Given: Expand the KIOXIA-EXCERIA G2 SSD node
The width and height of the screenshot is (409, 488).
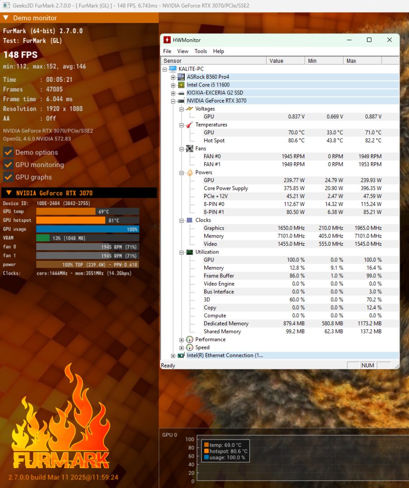Looking at the screenshot, I should click(x=173, y=93).
